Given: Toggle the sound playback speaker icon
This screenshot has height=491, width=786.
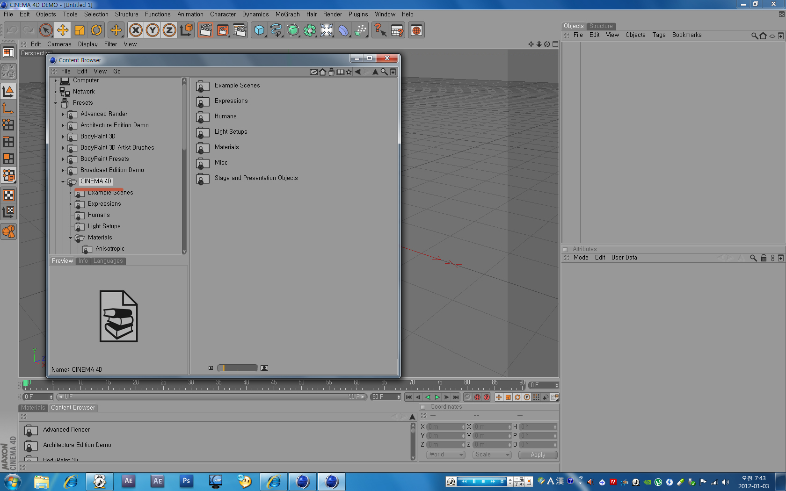Looking at the screenshot, I should click(546, 397).
